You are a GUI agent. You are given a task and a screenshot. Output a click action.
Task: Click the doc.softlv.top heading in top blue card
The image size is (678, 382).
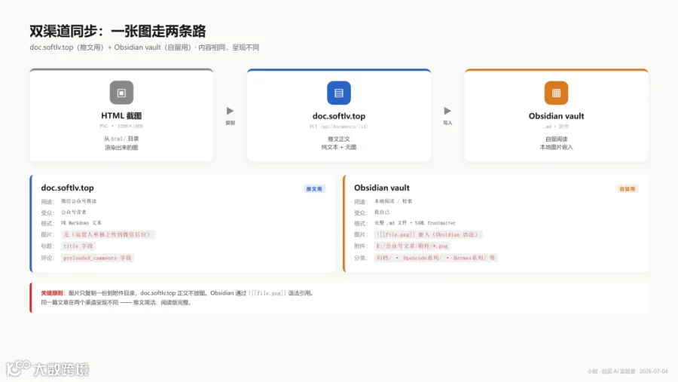(338, 116)
